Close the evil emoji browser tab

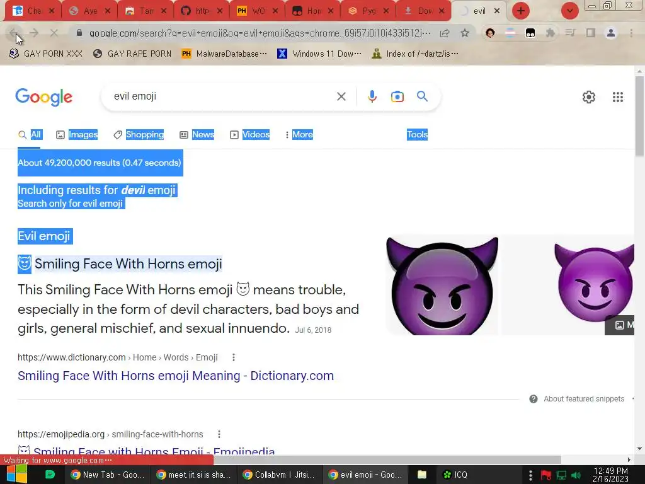(497, 11)
